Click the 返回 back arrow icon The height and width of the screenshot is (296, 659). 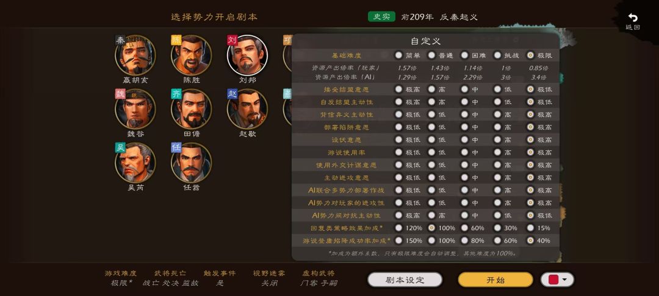[x=633, y=18]
